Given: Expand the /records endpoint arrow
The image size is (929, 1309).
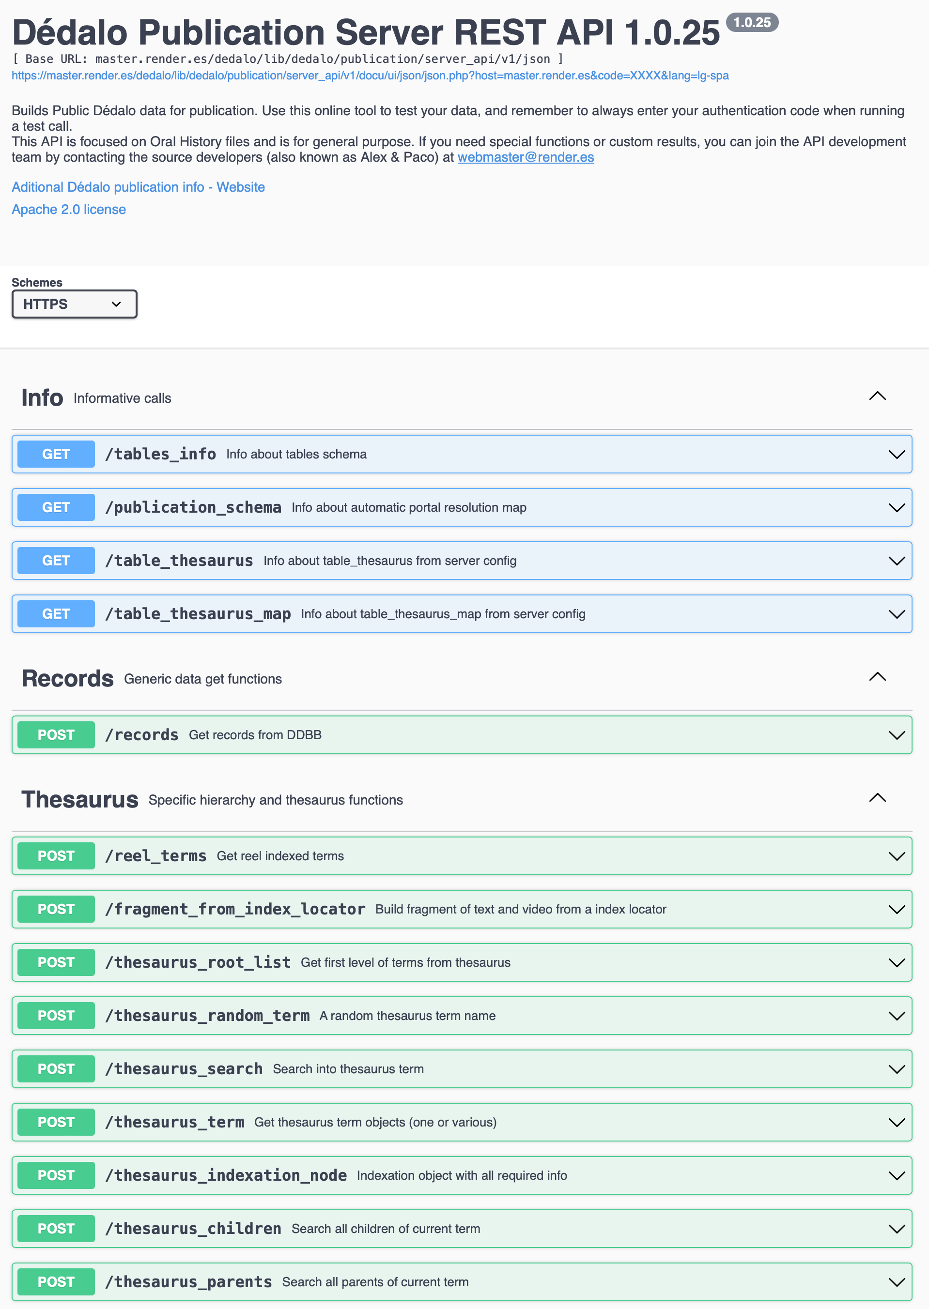Looking at the screenshot, I should click(897, 735).
